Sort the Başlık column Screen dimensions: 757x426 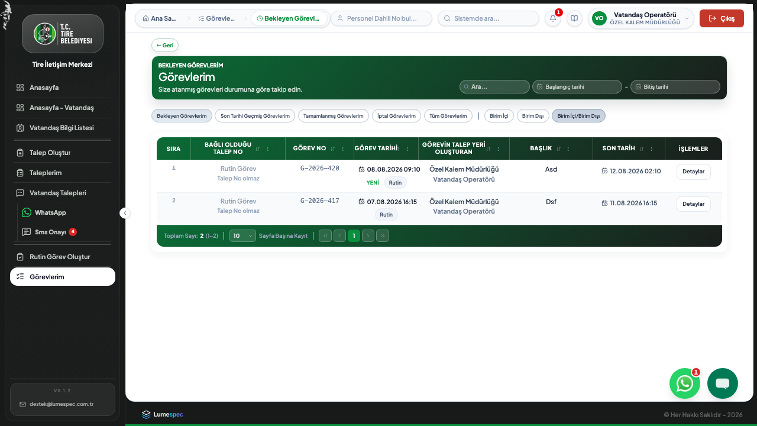[559, 149]
